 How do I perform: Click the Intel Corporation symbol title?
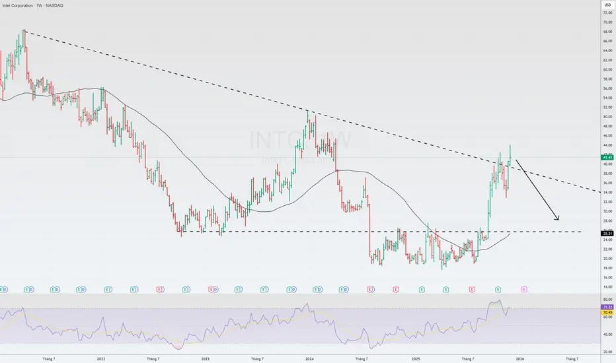[x=32, y=5]
